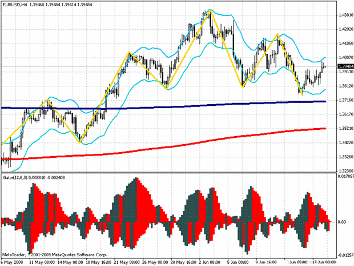The height and width of the screenshot is (266, 354).
Task: Click the 1.32300 price scale label
Action: click(346, 171)
